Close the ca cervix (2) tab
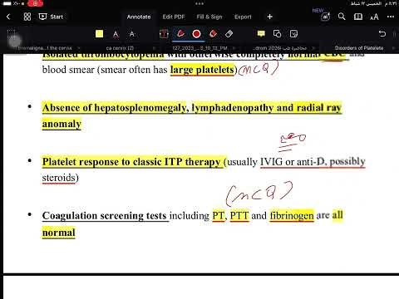The height and width of the screenshot is (299, 399). (x=154, y=48)
